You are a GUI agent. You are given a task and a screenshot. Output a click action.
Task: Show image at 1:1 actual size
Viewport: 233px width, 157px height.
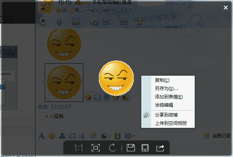coord(78,148)
